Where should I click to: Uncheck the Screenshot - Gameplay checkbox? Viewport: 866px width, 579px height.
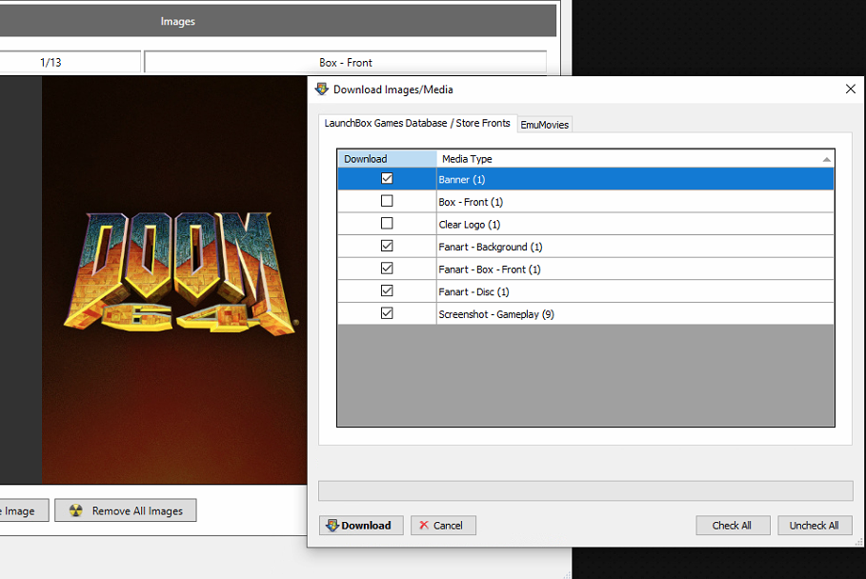[x=387, y=313]
